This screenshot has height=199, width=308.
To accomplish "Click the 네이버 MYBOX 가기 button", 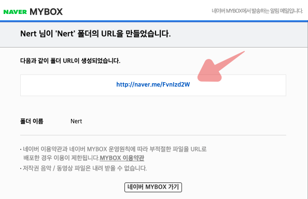I will [x=153, y=187].
